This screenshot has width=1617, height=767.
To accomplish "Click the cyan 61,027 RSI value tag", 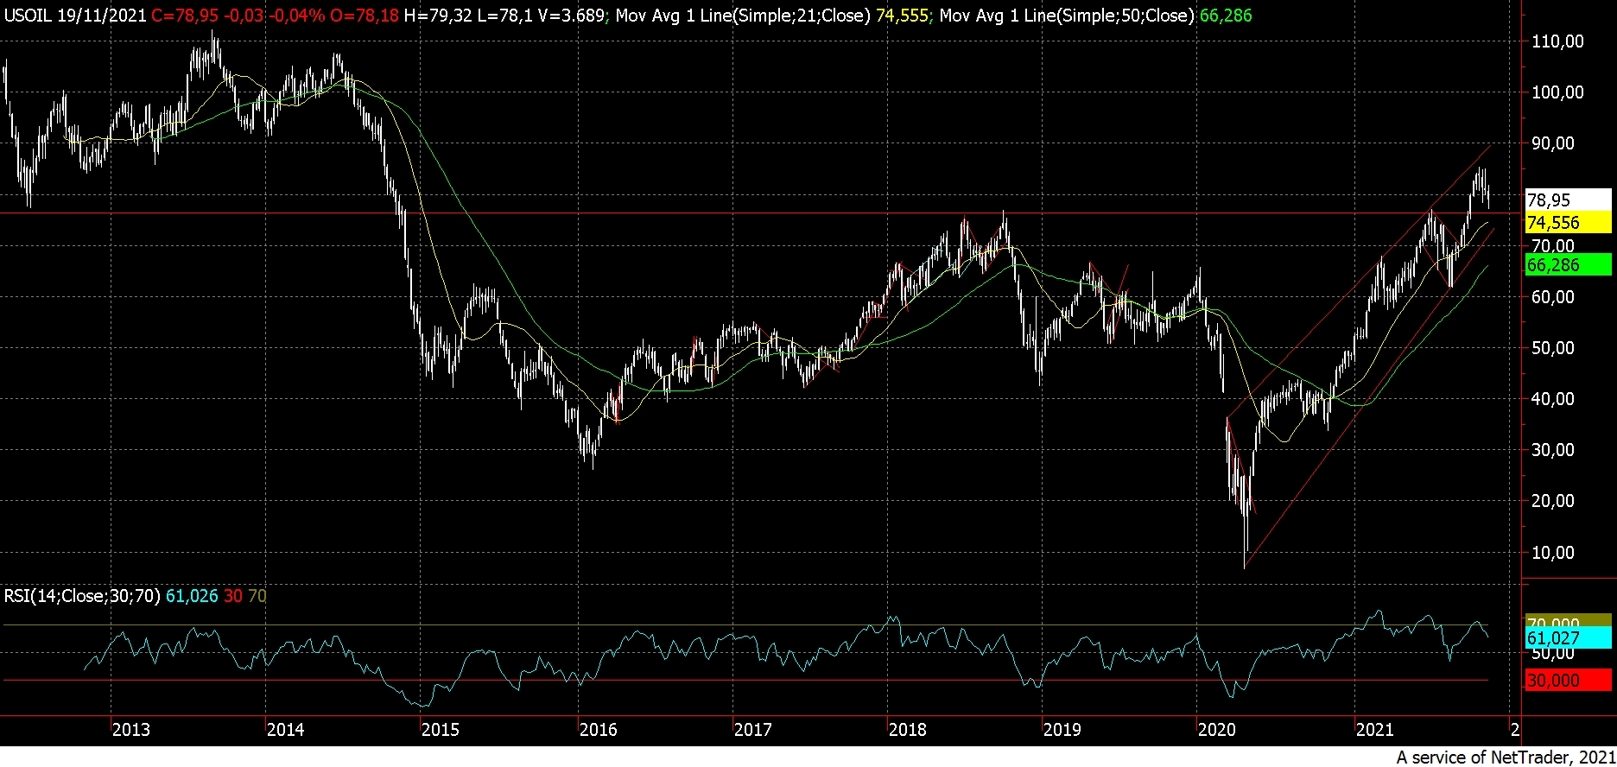I will 1568,638.
